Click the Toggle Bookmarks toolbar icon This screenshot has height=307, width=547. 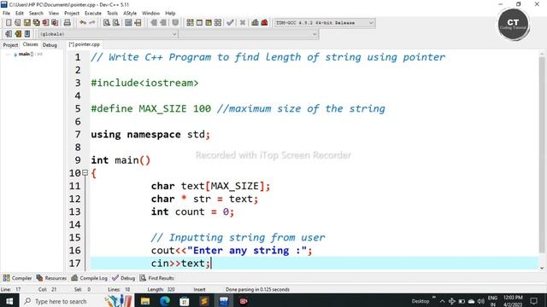tap(18, 34)
